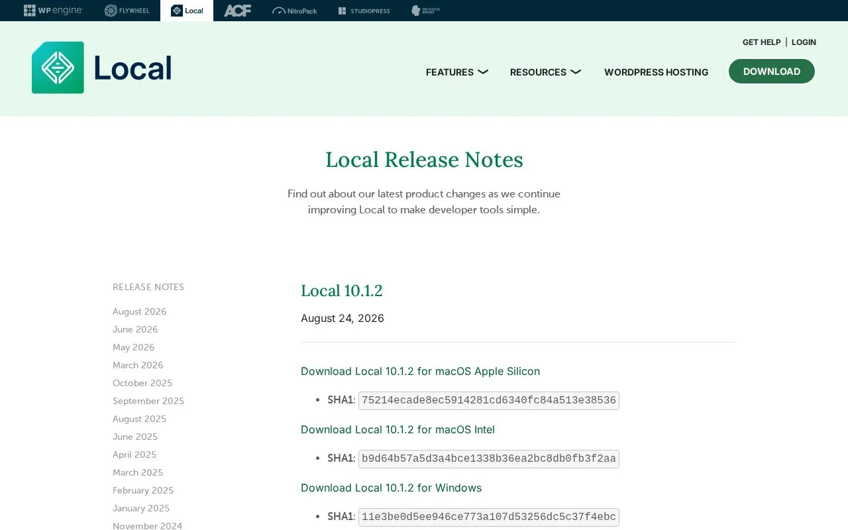Open the Local 10.1.2 heading link
Screen dimensions: 848x530
point(342,291)
